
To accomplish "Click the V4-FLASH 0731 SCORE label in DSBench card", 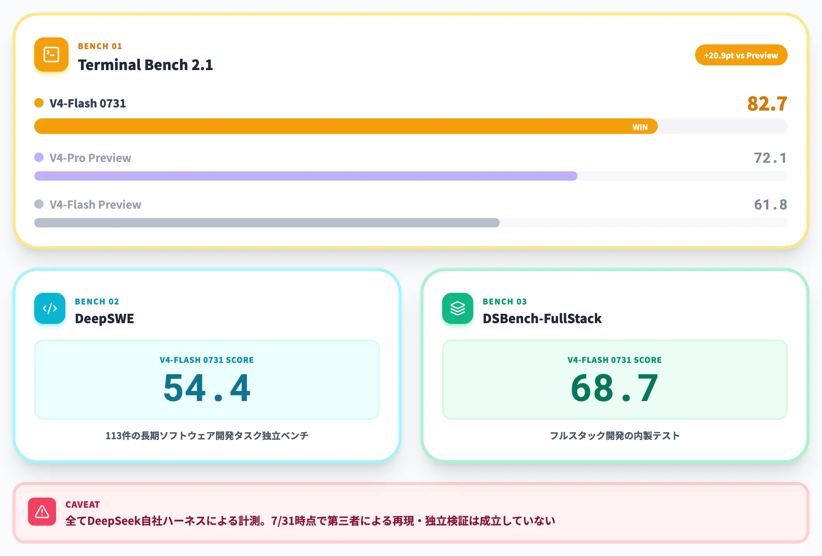I will (615, 360).
